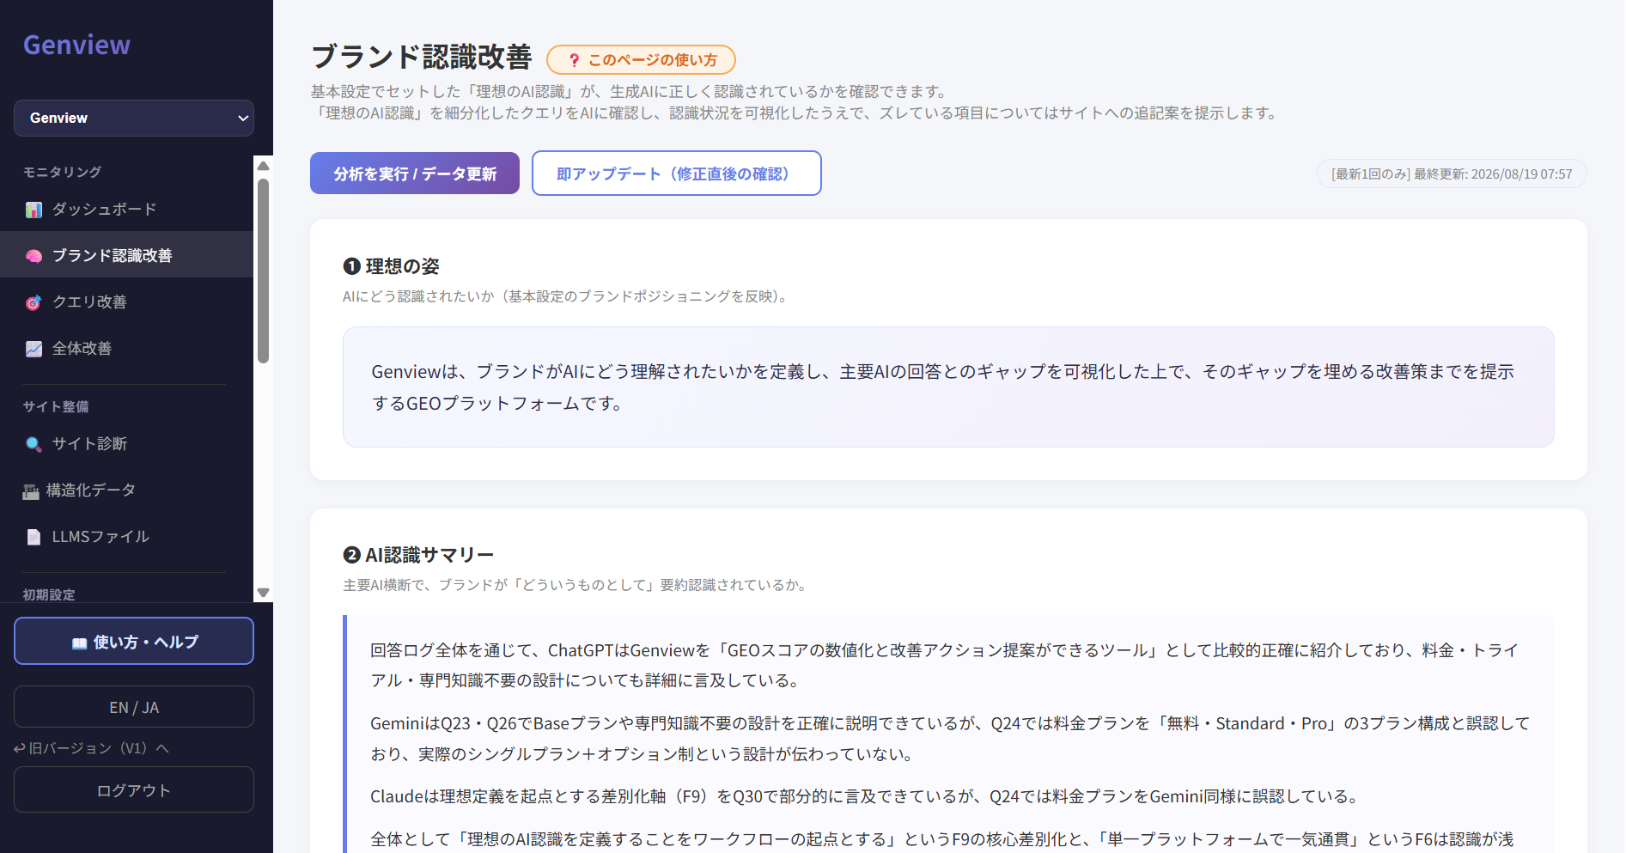
Task: Switch language with EN / JA button
Action: click(x=134, y=707)
